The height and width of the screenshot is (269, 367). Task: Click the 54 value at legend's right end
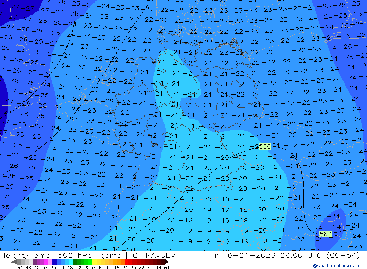pos(167,268)
